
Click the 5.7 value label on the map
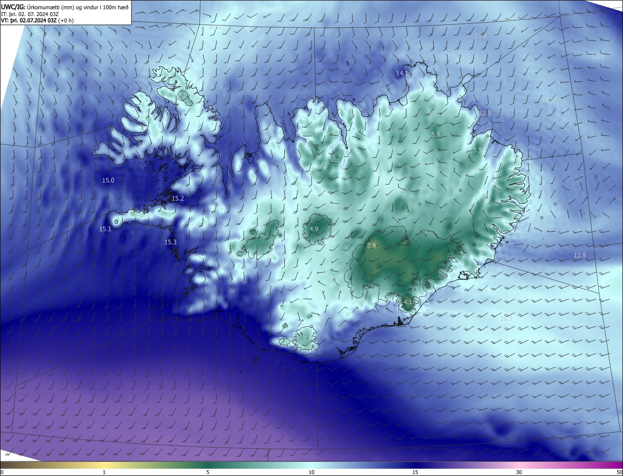coord(337,158)
